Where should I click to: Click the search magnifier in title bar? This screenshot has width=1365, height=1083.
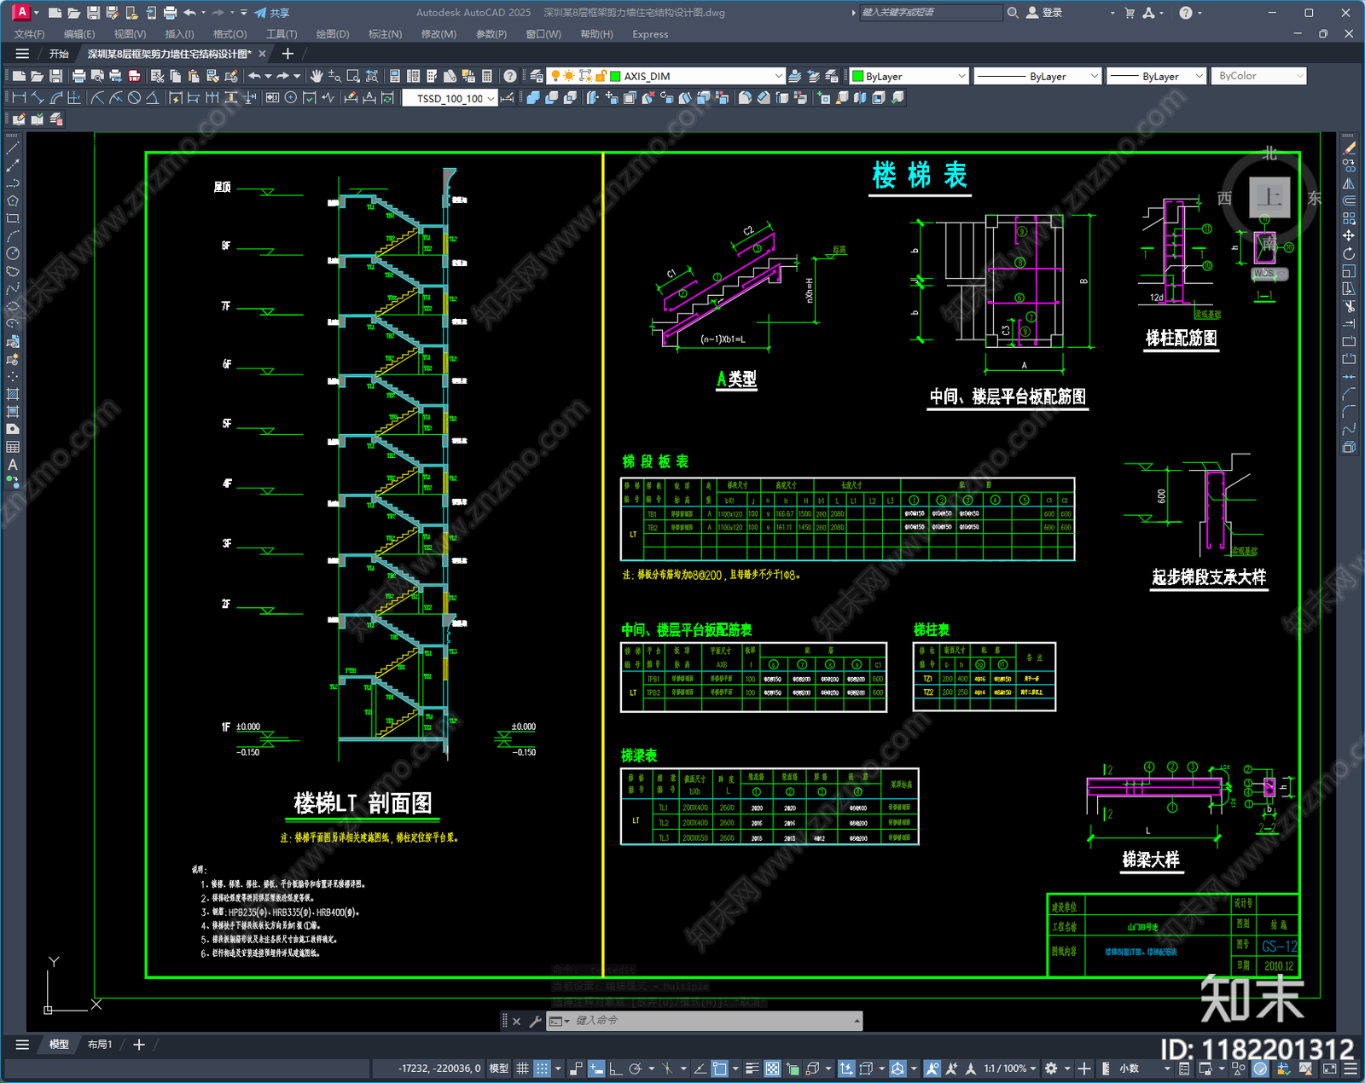tap(1013, 13)
